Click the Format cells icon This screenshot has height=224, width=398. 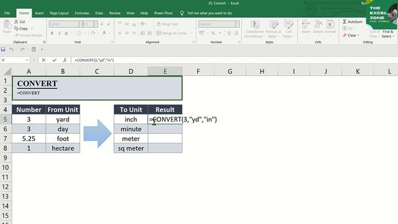point(330,25)
